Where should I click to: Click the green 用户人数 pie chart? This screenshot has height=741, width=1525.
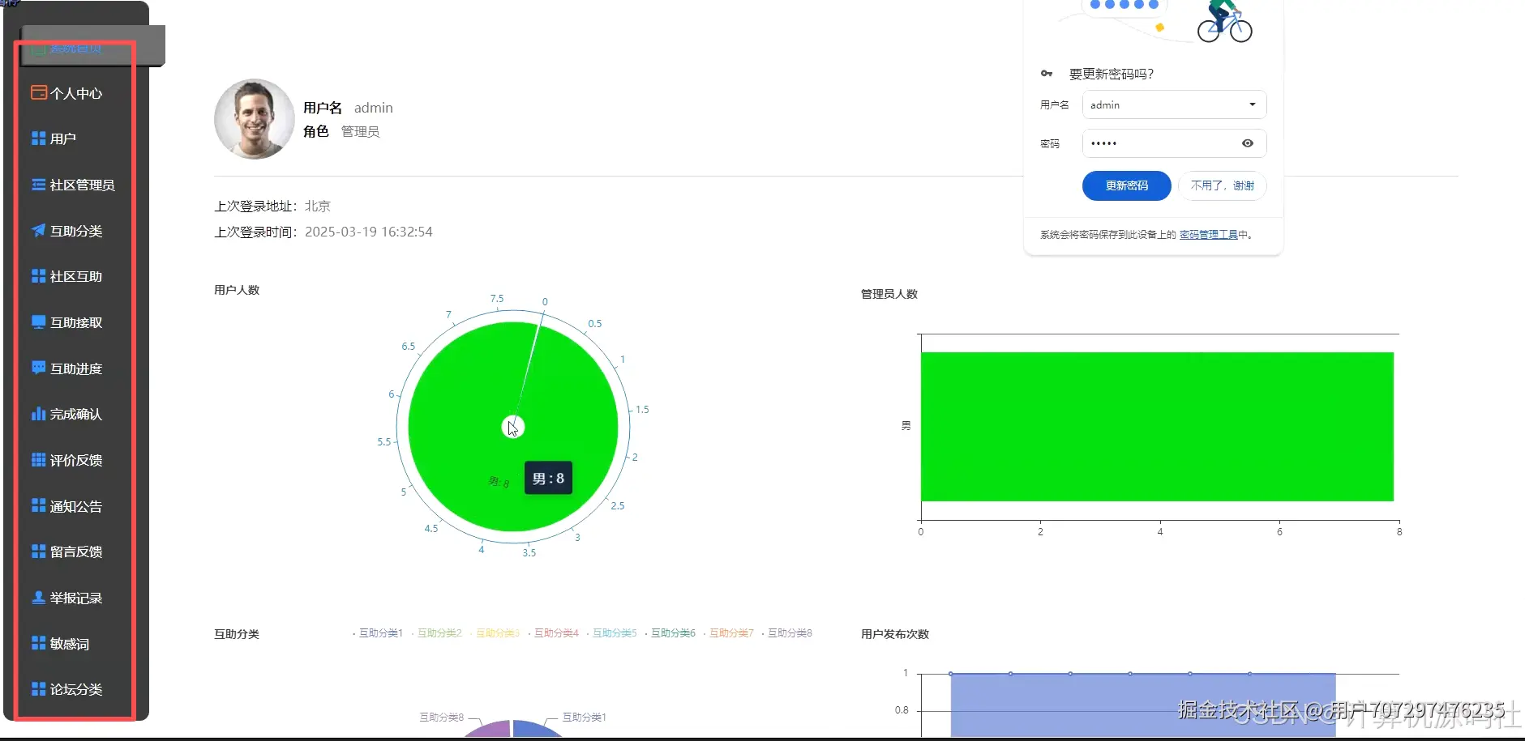click(x=513, y=427)
